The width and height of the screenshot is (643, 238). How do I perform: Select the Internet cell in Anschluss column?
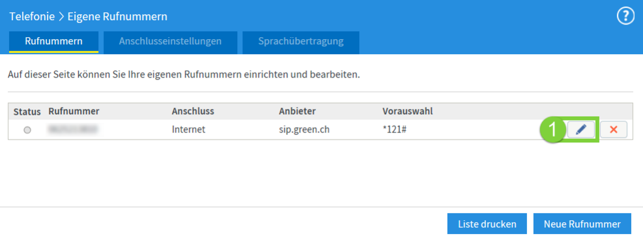click(188, 130)
